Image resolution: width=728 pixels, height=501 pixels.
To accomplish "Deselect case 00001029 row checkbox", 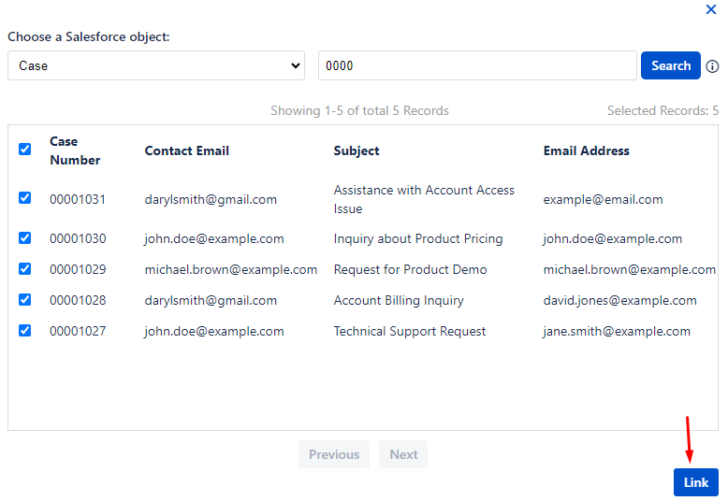I will [24, 268].
